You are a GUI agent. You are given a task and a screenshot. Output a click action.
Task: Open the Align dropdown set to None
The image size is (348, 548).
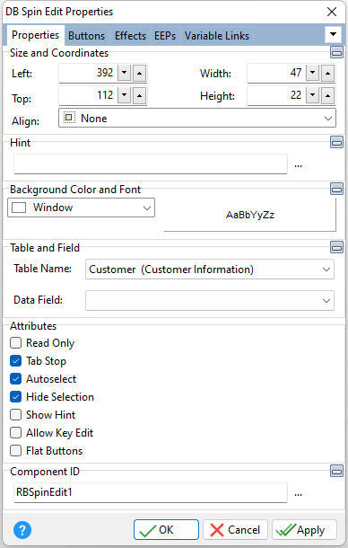(197, 118)
